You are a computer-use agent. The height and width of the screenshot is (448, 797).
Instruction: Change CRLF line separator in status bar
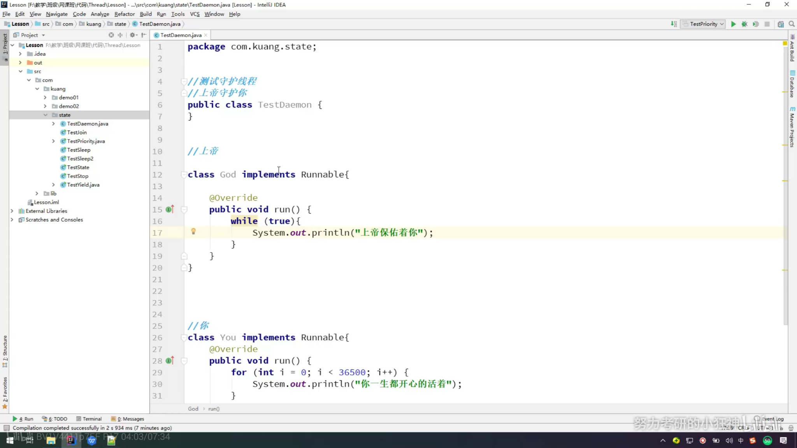pyautogui.click(x=744, y=428)
